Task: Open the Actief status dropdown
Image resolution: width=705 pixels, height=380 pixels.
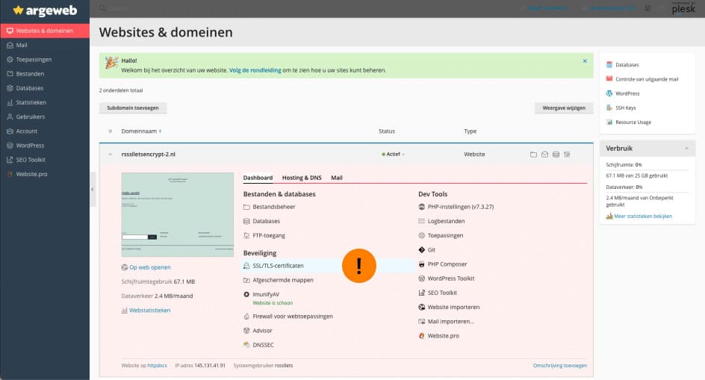Action: pos(393,155)
